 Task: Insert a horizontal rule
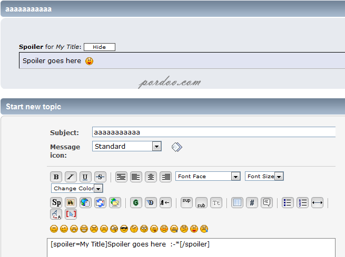coord(317,202)
